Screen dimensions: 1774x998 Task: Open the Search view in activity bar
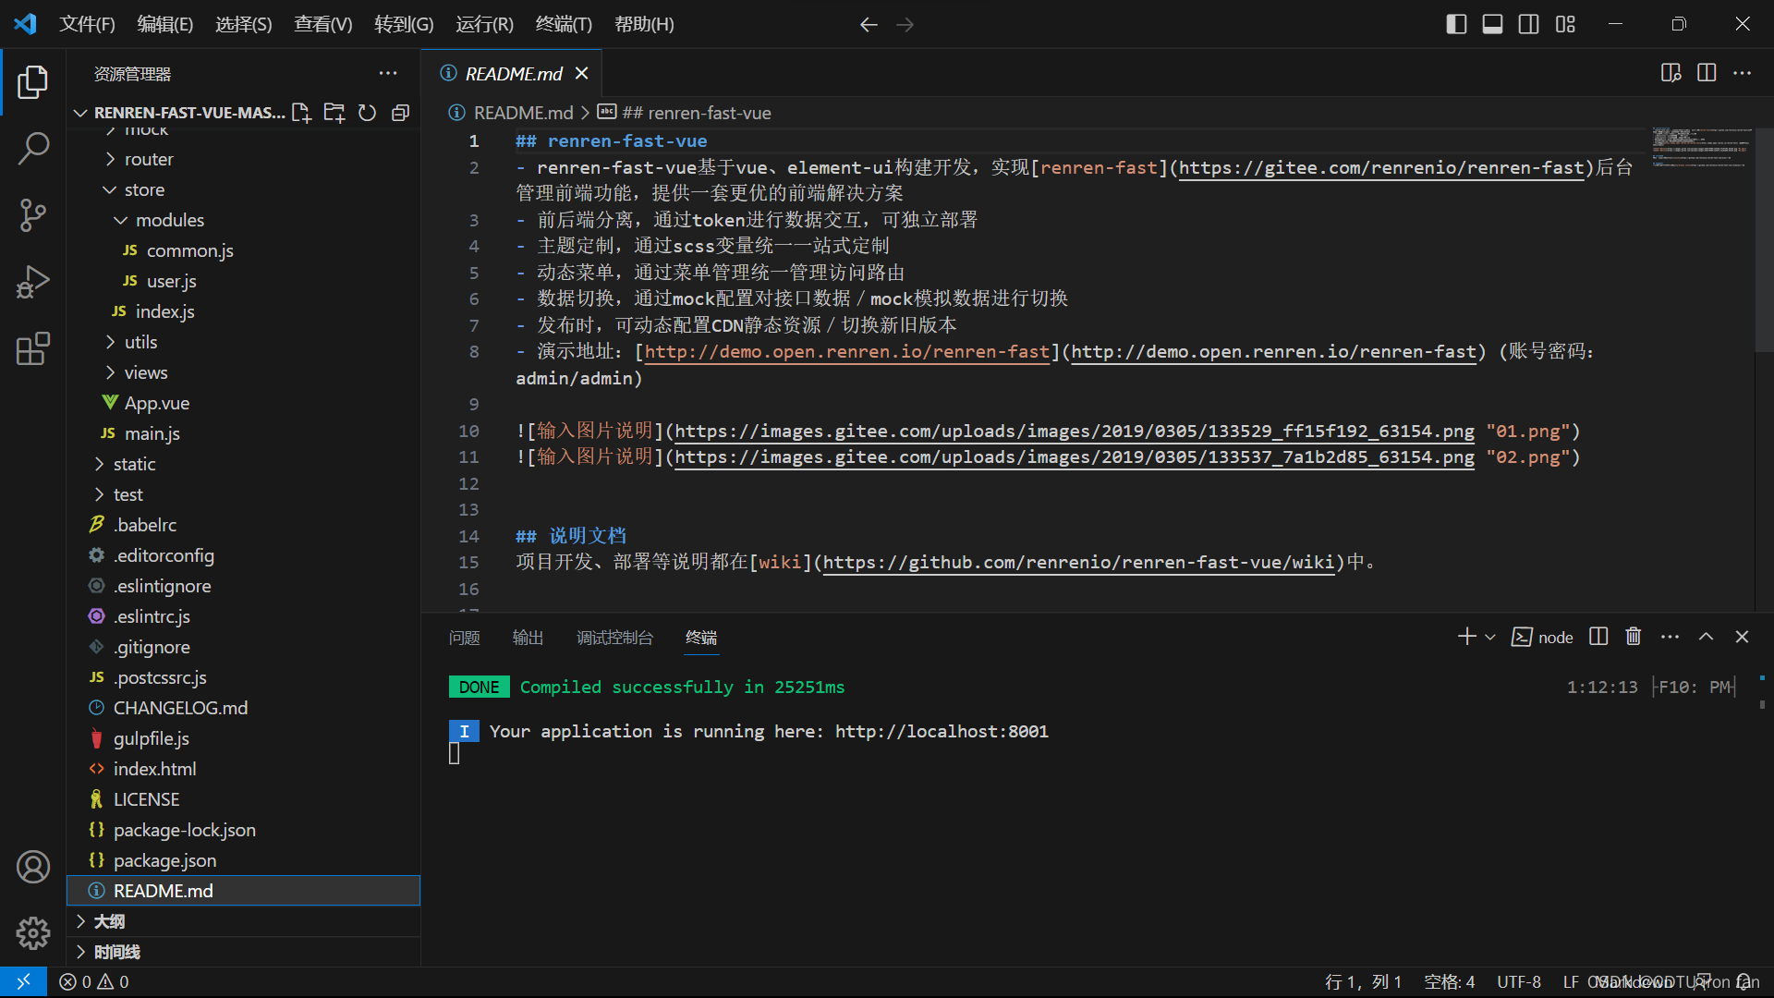[x=33, y=149]
